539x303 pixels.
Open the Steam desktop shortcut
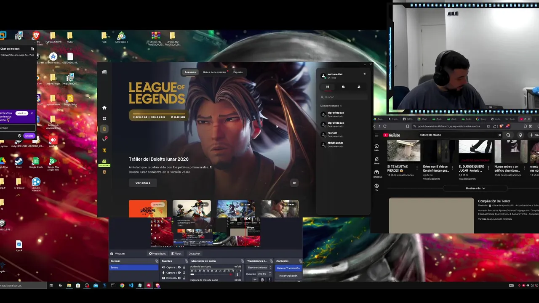[x=19, y=163]
